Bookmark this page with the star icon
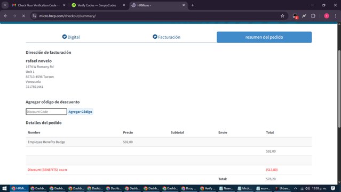Image resolution: width=341 pixels, height=192 pixels. (282, 16)
